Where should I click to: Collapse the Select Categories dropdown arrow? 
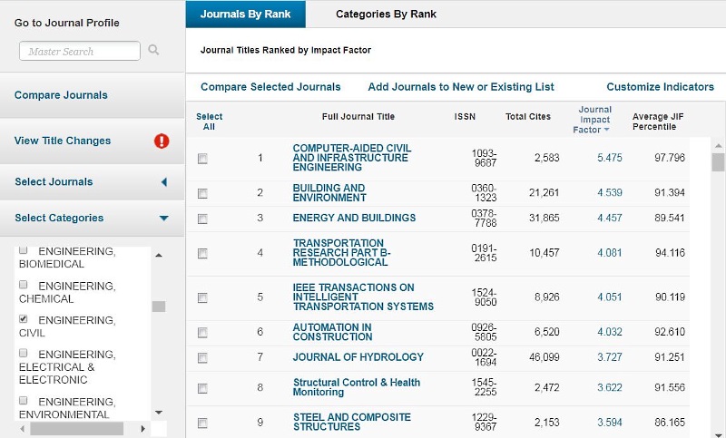pyautogui.click(x=164, y=218)
